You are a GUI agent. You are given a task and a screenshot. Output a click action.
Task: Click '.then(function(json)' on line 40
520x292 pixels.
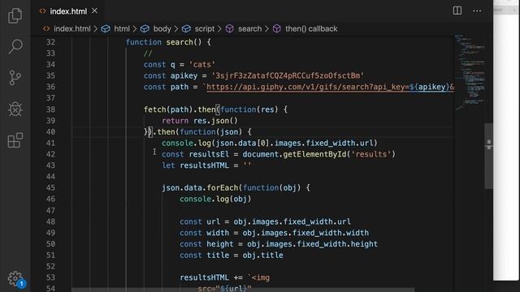[x=198, y=131]
